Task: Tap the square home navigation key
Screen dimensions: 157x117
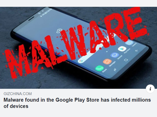Action: pyautogui.click(x=126, y=60)
